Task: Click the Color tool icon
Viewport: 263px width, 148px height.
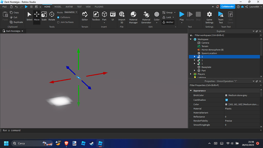Action: (x=157, y=14)
